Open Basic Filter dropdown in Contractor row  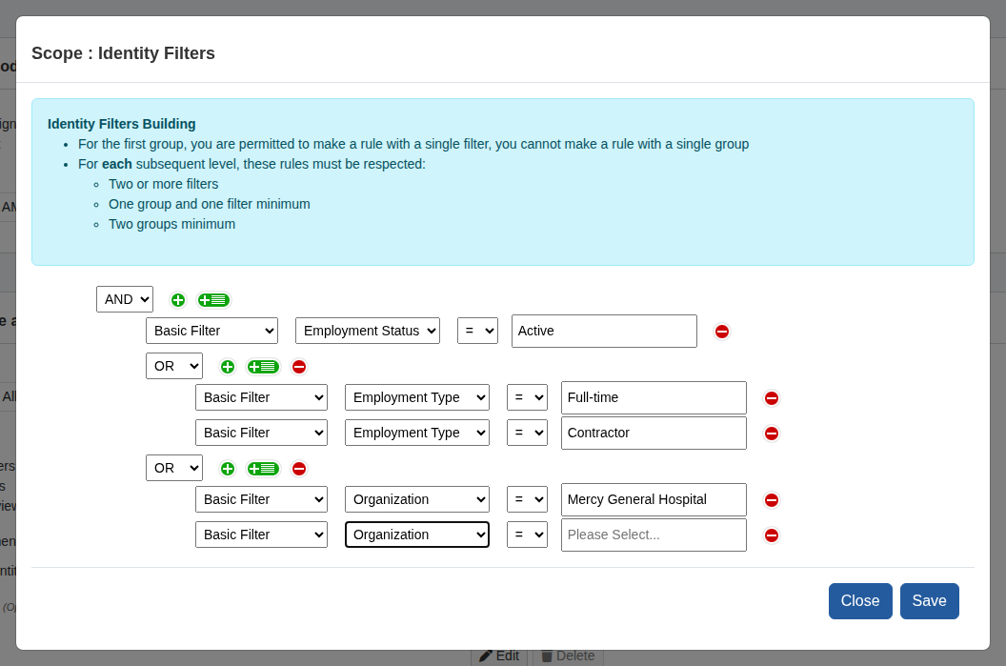pos(261,433)
